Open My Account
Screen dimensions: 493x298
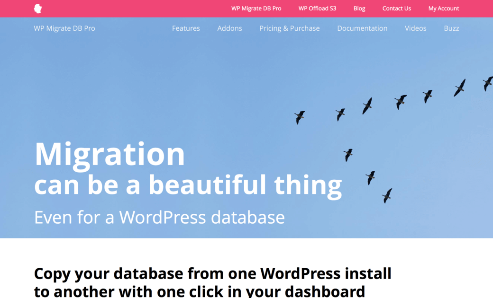pos(444,9)
